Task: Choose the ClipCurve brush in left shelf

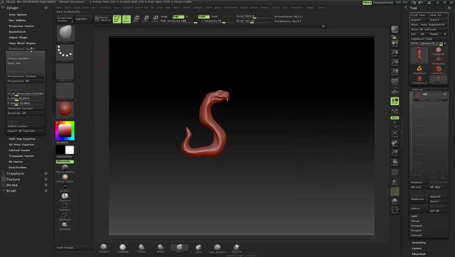Action: pyautogui.click(x=65, y=198)
